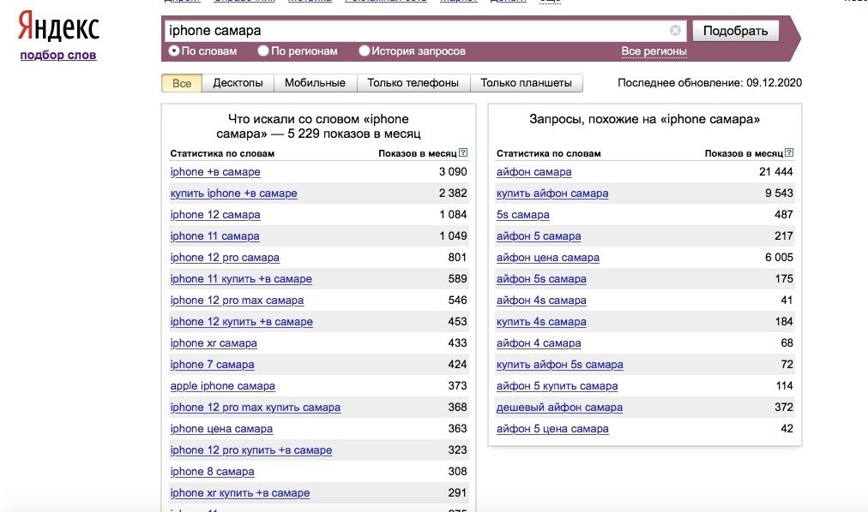The image size is (868, 512).
Task: Follow the 'iphone 12 самара' link
Action: click(x=215, y=215)
